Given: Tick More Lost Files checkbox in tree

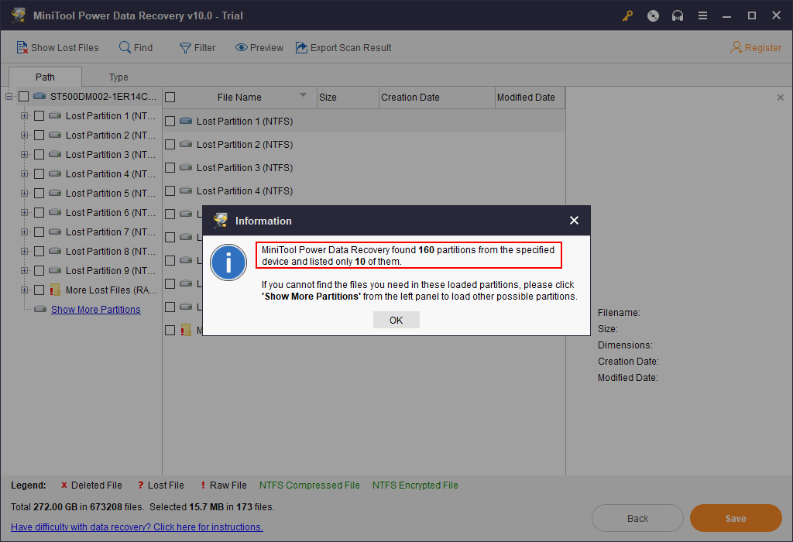Looking at the screenshot, I should [39, 290].
